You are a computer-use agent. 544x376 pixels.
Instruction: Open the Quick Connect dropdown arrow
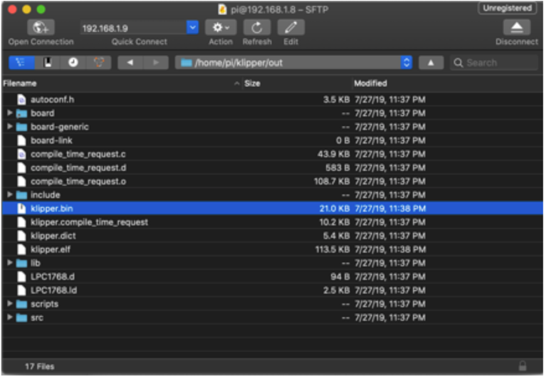coord(192,28)
